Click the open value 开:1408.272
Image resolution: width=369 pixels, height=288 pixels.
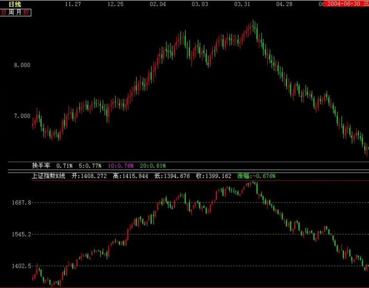click(x=89, y=176)
